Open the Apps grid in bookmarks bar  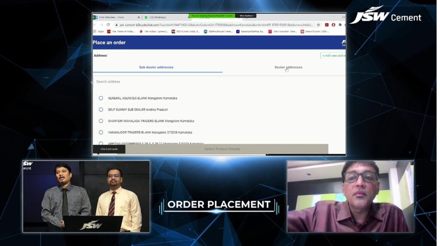click(x=98, y=31)
